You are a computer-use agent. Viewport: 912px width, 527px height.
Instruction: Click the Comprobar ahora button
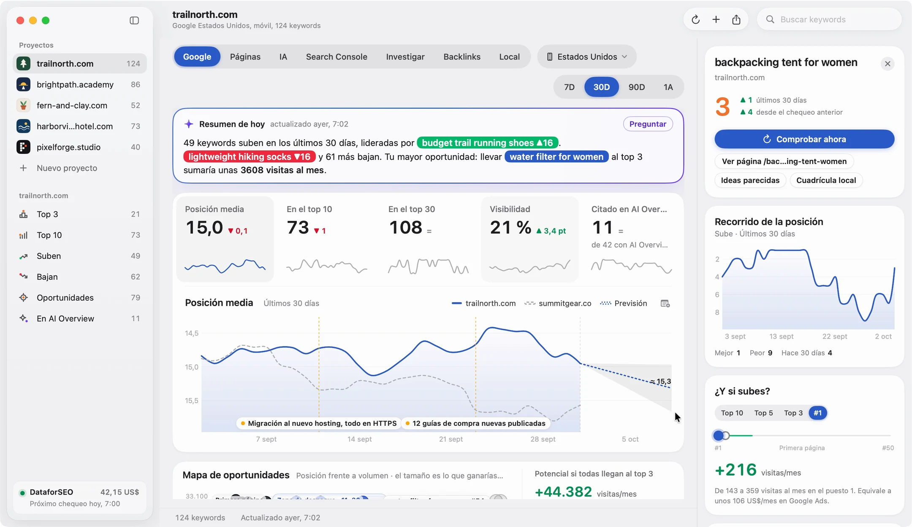click(x=804, y=139)
